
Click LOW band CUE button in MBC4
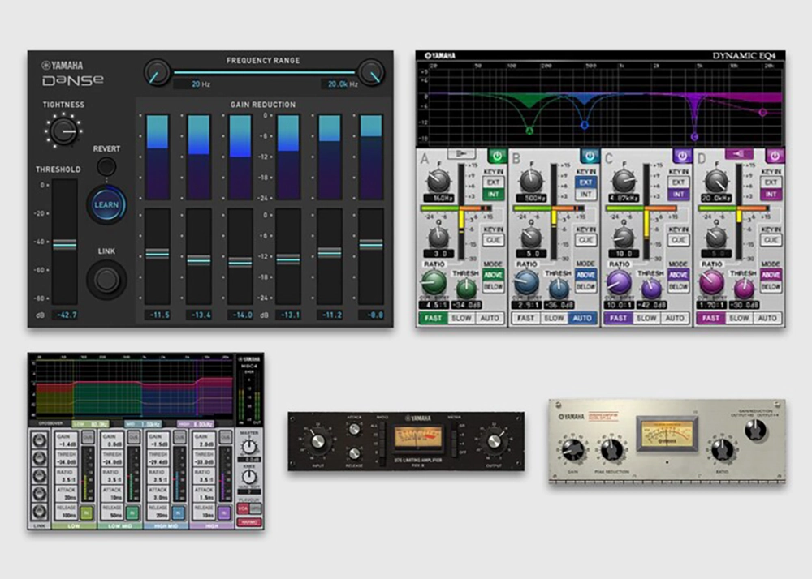click(x=88, y=437)
